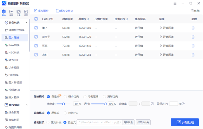Click the 通用格式转换 sidebar item
203x129 pixels.
15,30
